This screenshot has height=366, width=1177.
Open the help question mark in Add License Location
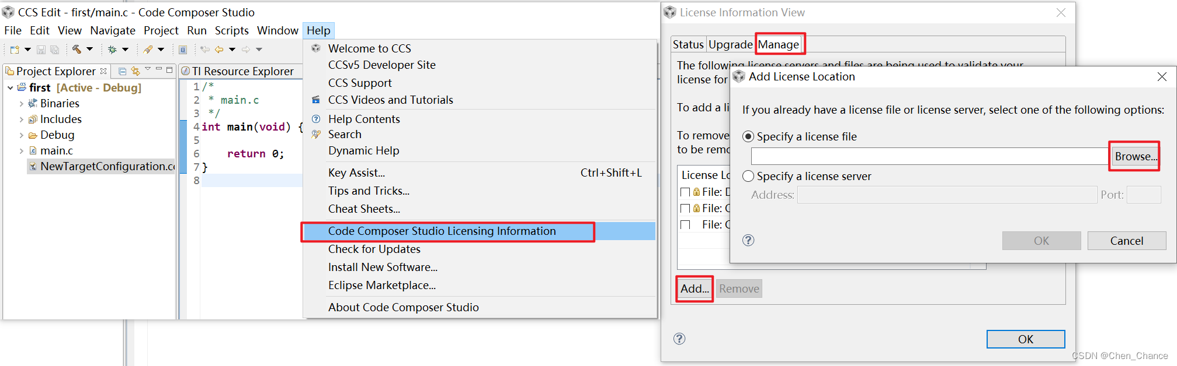[748, 240]
